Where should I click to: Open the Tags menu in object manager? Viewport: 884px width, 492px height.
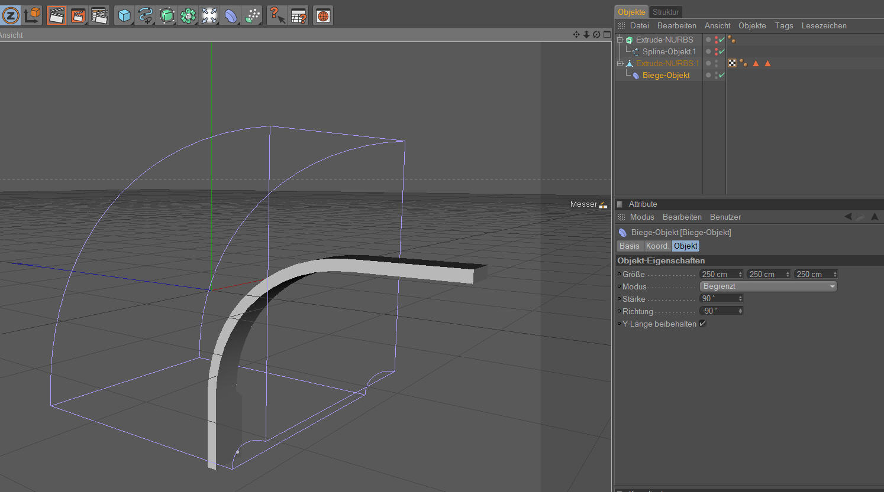tap(783, 25)
